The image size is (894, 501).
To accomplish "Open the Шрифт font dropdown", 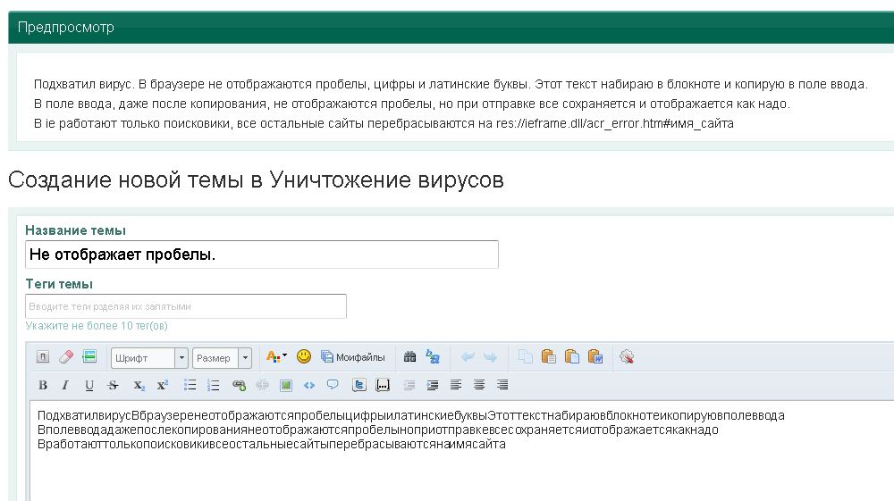I will 149,358.
